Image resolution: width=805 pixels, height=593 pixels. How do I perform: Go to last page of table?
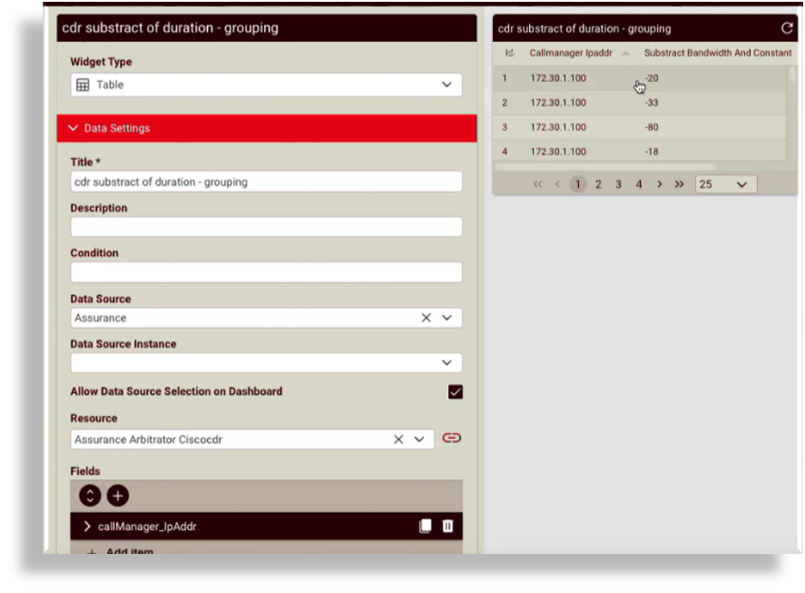coord(679,184)
